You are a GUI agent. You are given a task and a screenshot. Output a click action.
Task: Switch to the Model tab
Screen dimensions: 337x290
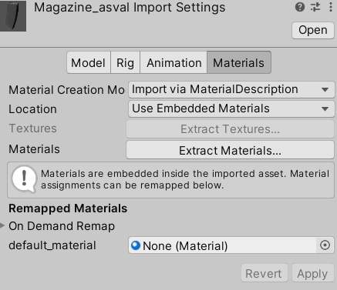(89, 62)
